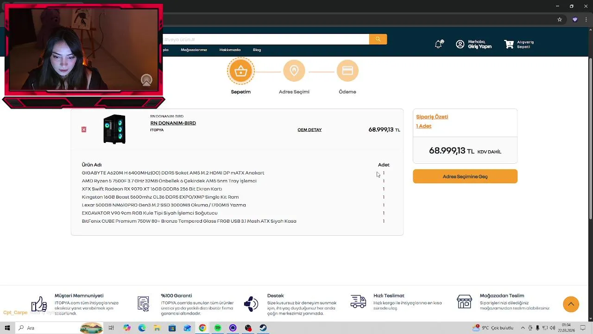
Task: Open the OEM DETAY link
Action: pyautogui.click(x=309, y=130)
